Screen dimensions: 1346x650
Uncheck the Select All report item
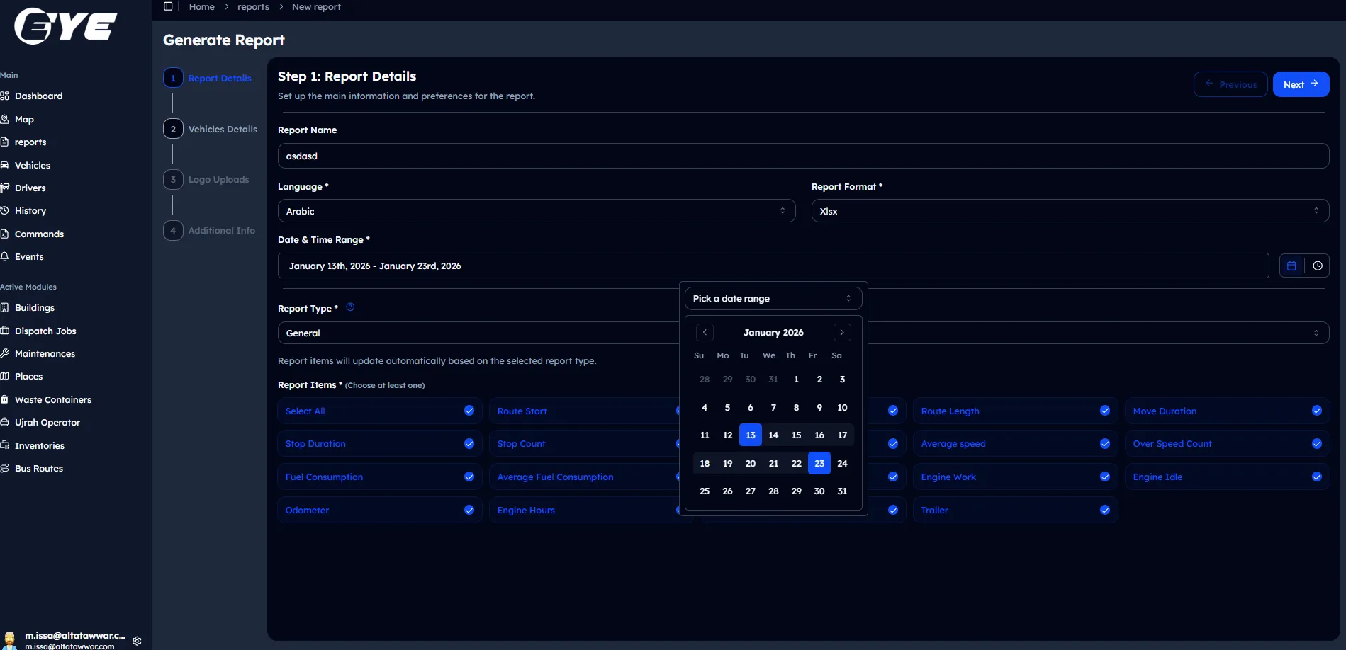469,411
